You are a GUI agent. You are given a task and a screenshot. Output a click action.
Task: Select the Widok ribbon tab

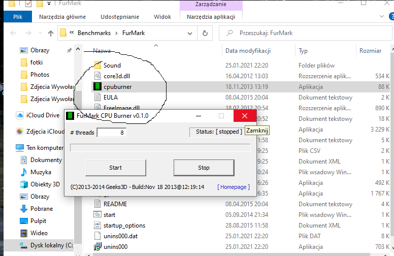[x=162, y=17]
